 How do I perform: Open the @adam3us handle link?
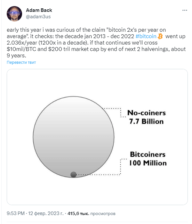click(x=38, y=17)
